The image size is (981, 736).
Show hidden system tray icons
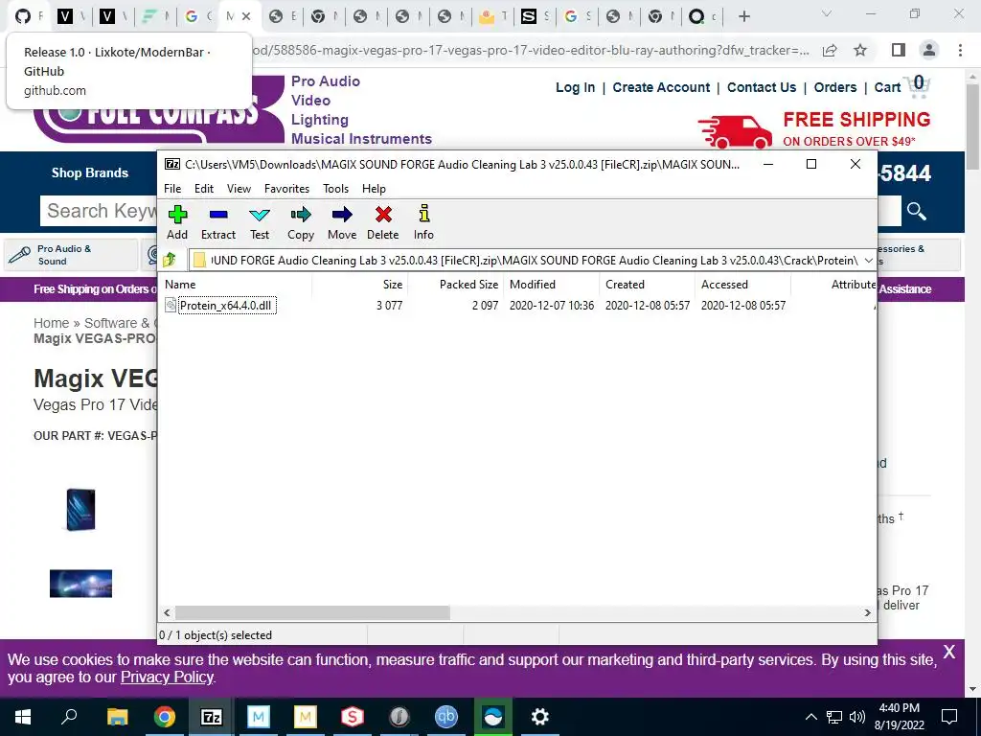click(810, 717)
